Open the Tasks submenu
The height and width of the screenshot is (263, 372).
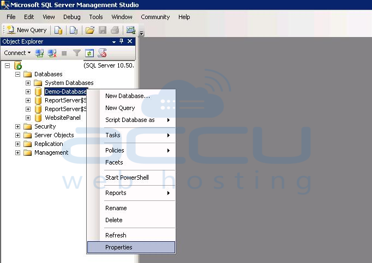pos(131,135)
